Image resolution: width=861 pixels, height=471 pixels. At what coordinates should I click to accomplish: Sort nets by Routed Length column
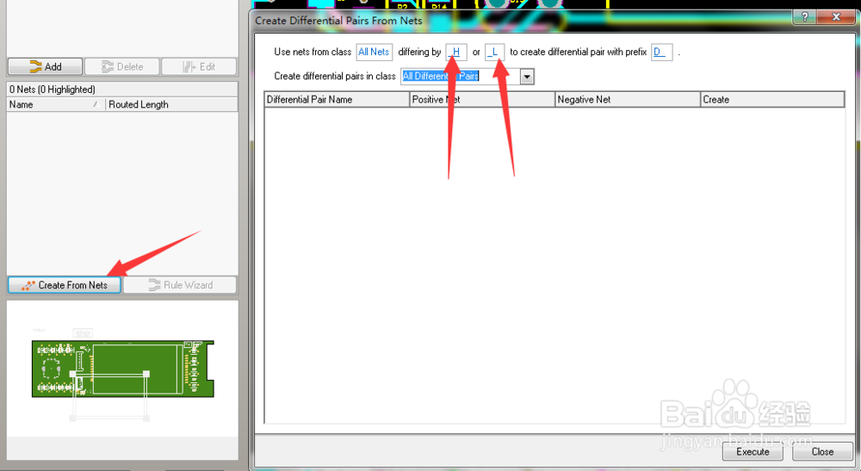pyautogui.click(x=171, y=104)
